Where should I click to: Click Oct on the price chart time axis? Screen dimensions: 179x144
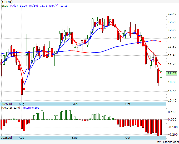point(128,104)
